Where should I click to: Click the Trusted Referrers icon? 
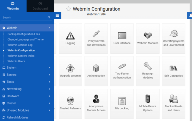tap(70, 101)
